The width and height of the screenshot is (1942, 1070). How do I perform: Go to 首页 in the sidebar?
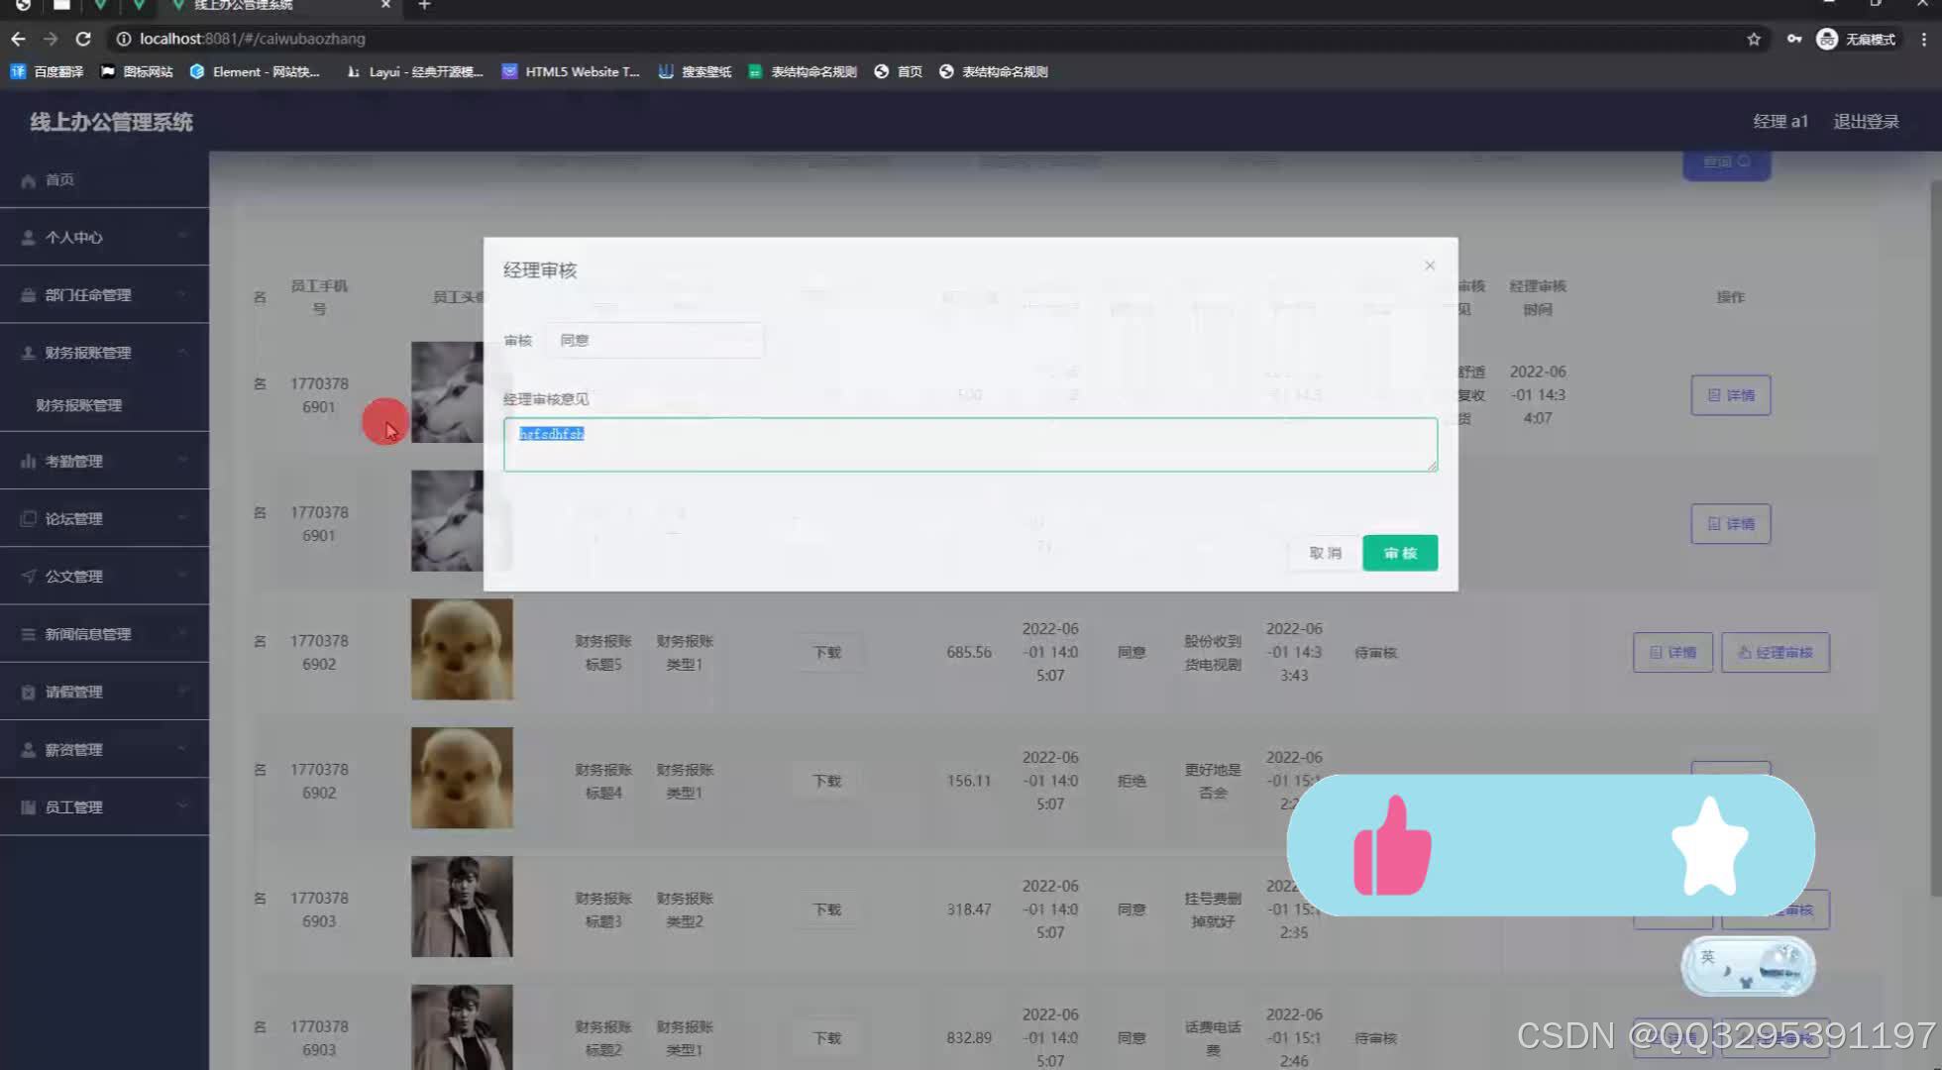(104, 179)
